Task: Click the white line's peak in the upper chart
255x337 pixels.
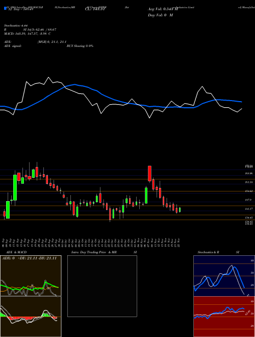Action: pyautogui.click(x=48, y=78)
